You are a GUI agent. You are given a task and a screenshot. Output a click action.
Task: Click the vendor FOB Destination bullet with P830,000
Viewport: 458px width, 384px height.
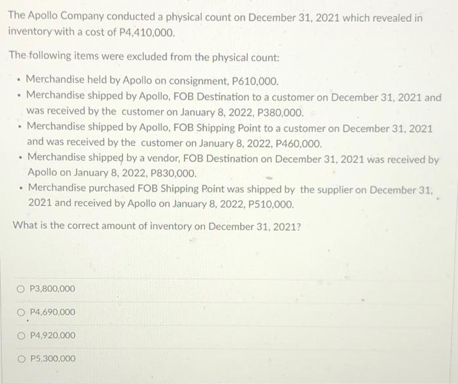pyautogui.click(x=233, y=166)
